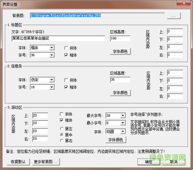193x170 pixels.
Task: Select the 居右 alignment radio button
Action: [x=62, y=140]
